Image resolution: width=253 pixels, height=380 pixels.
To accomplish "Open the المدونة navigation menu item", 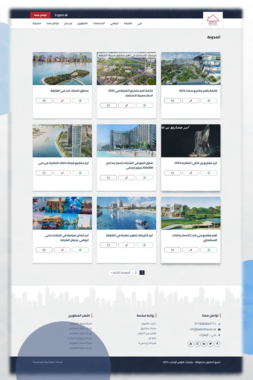I will (37, 24).
